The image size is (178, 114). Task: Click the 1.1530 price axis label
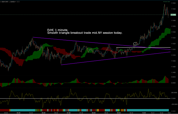[173, 32]
